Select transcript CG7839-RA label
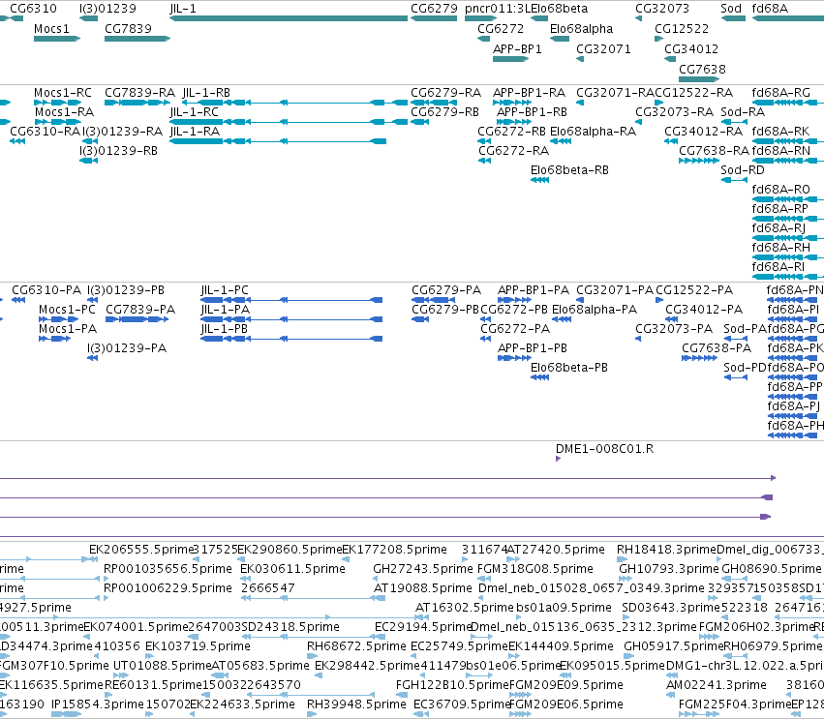Image resolution: width=824 pixels, height=719 pixels. pos(139,93)
